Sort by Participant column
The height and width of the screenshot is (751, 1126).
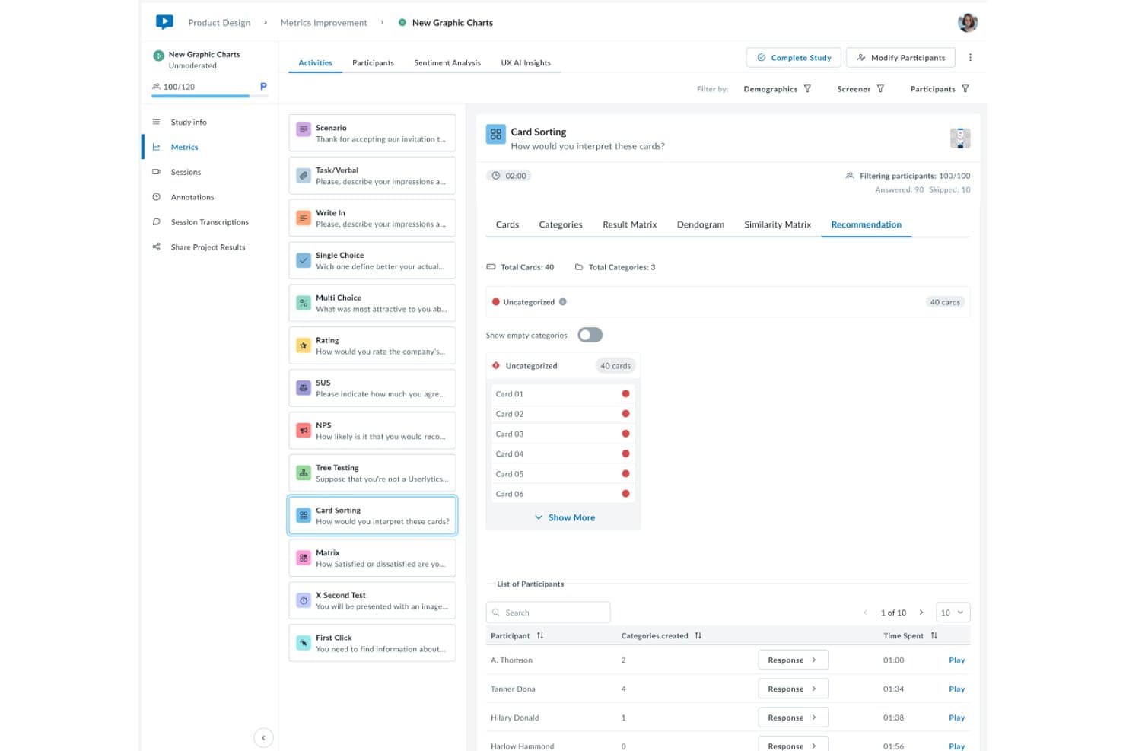[x=517, y=636]
